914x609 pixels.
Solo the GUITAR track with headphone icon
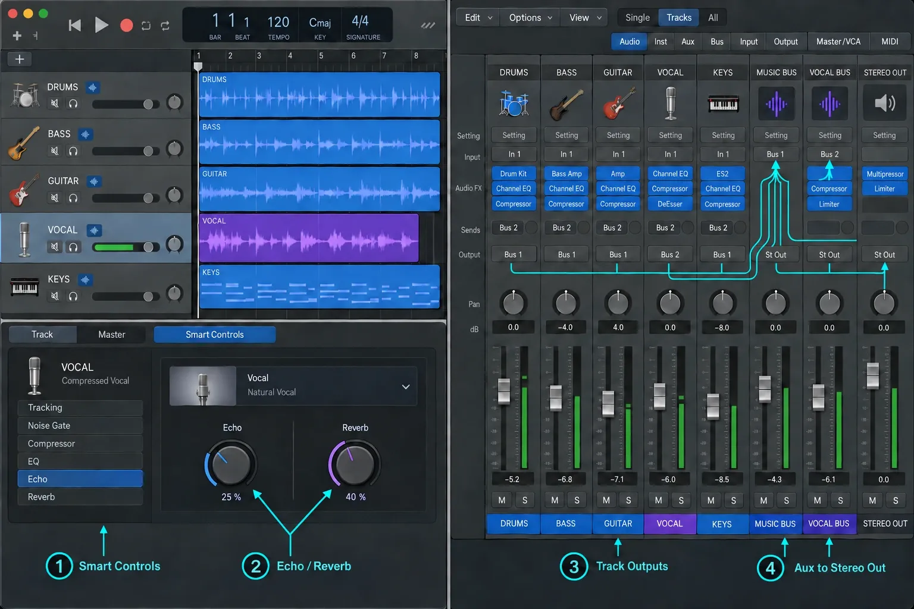73,198
